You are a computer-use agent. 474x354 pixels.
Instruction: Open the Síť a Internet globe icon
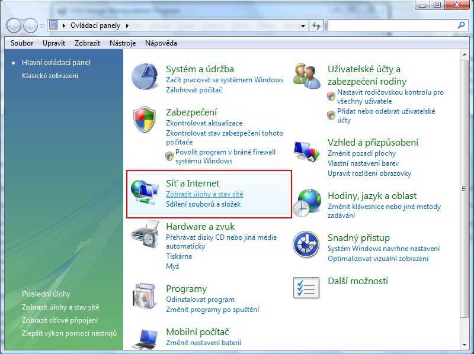coord(145,192)
